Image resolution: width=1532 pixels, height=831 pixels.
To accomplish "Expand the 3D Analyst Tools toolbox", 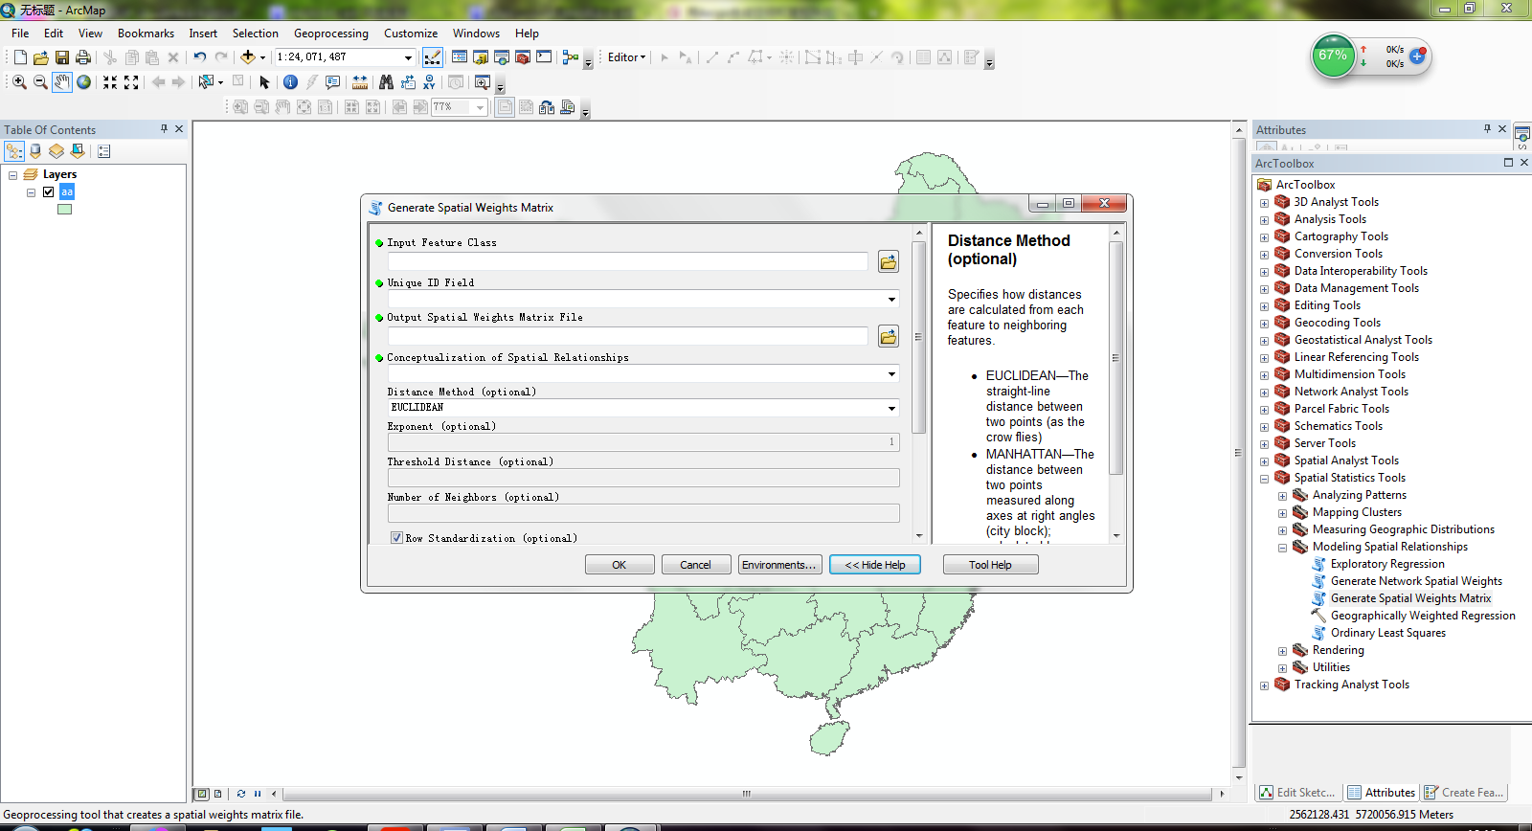I will coord(1264,203).
